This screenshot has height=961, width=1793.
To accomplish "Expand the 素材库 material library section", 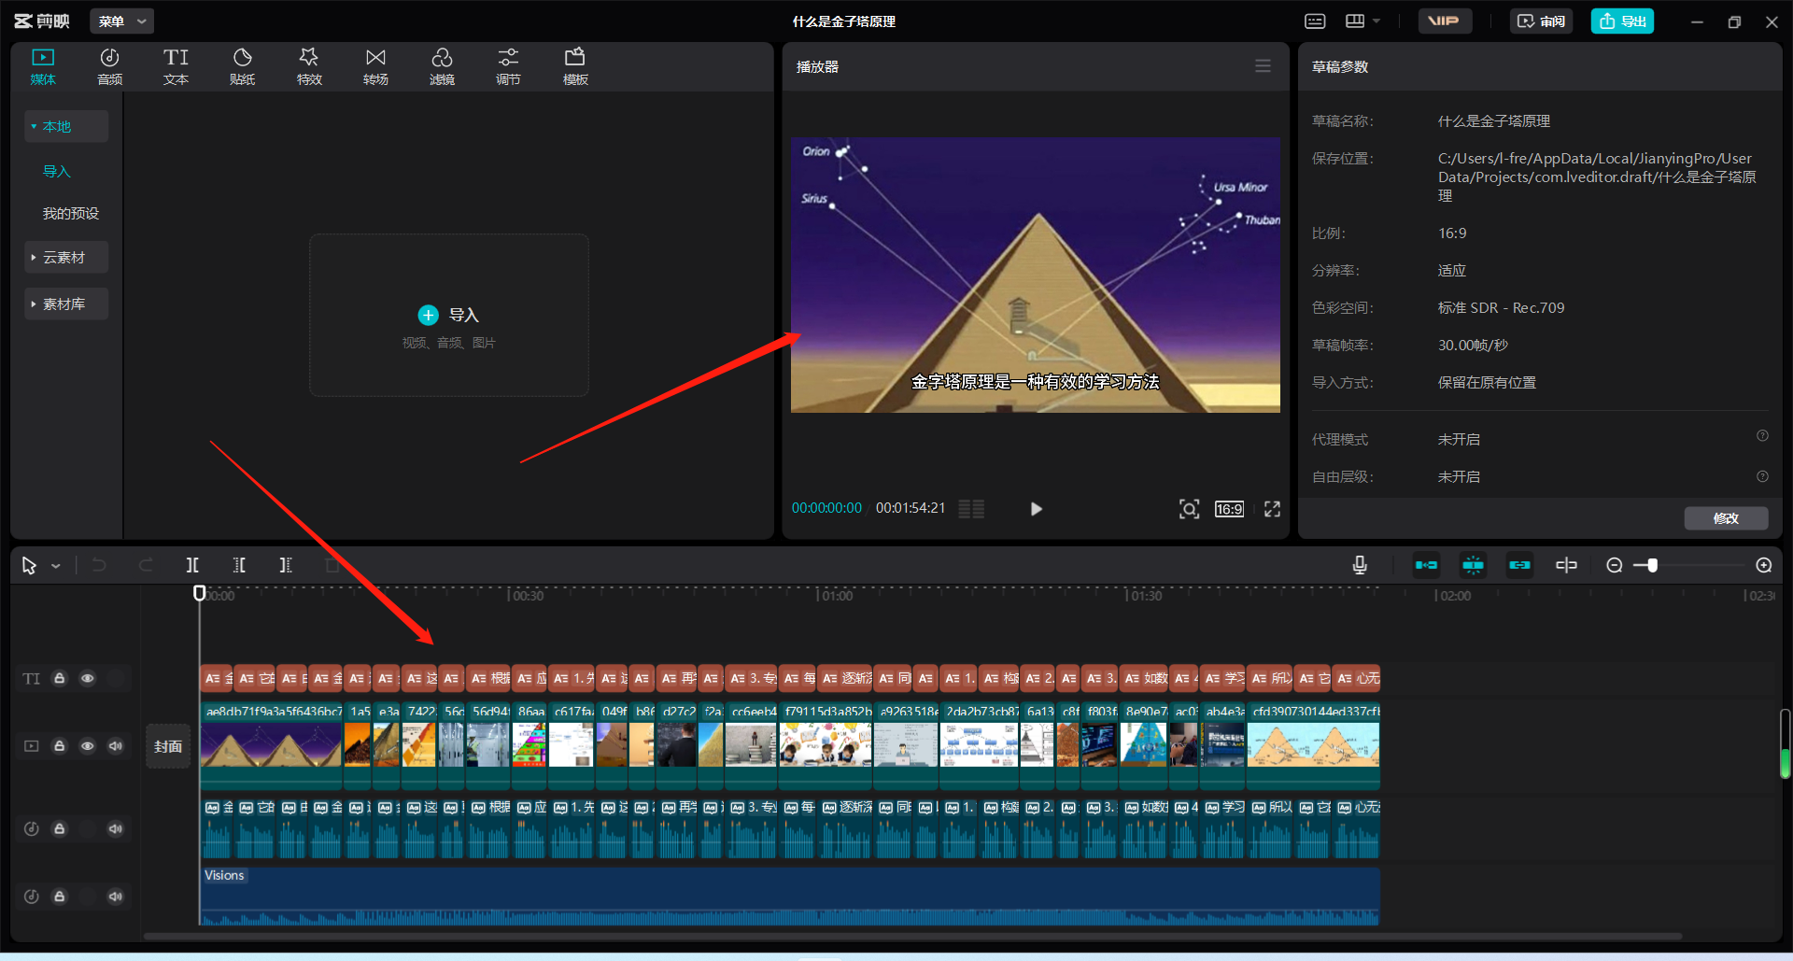I will coord(65,304).
